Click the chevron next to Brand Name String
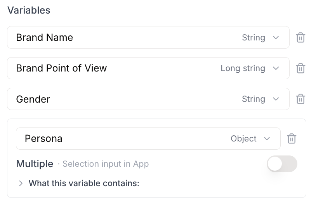 pos(276,38)
